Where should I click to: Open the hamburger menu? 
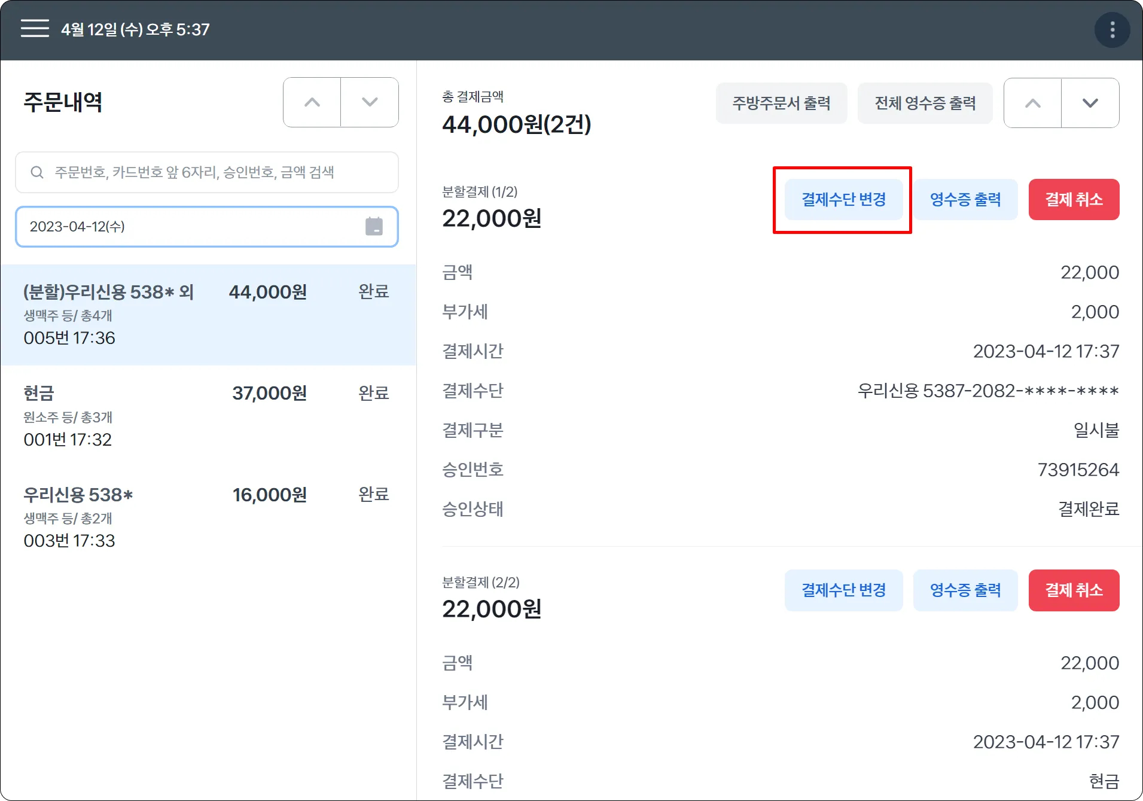coord(35,29)
